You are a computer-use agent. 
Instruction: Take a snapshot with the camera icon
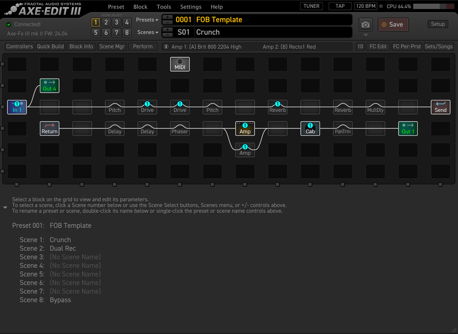[x=365, y=25]
